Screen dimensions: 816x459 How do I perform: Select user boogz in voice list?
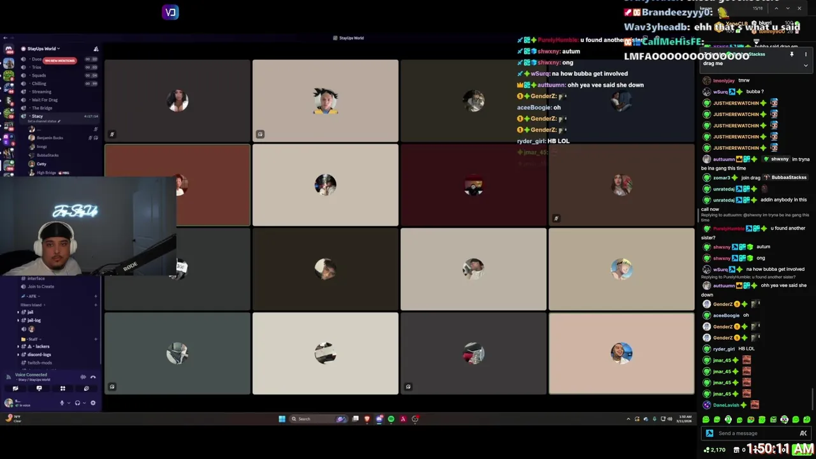point(41,147)
